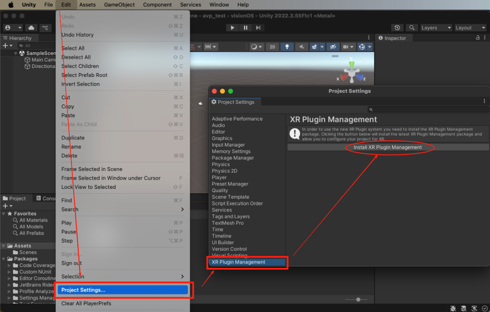Open the undo history clock icon
Screen dimensions: 490x312
click(397, 27)
